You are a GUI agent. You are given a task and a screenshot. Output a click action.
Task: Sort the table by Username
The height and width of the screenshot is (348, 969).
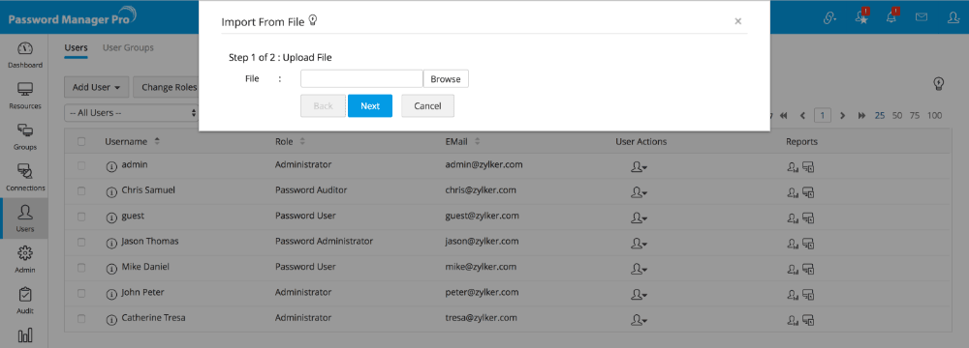tap(132, 142)
